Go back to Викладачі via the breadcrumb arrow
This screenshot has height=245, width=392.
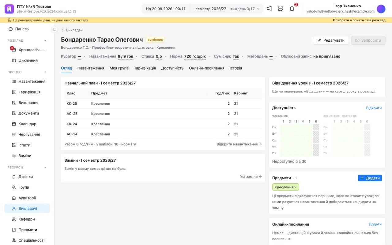point(72,30)
